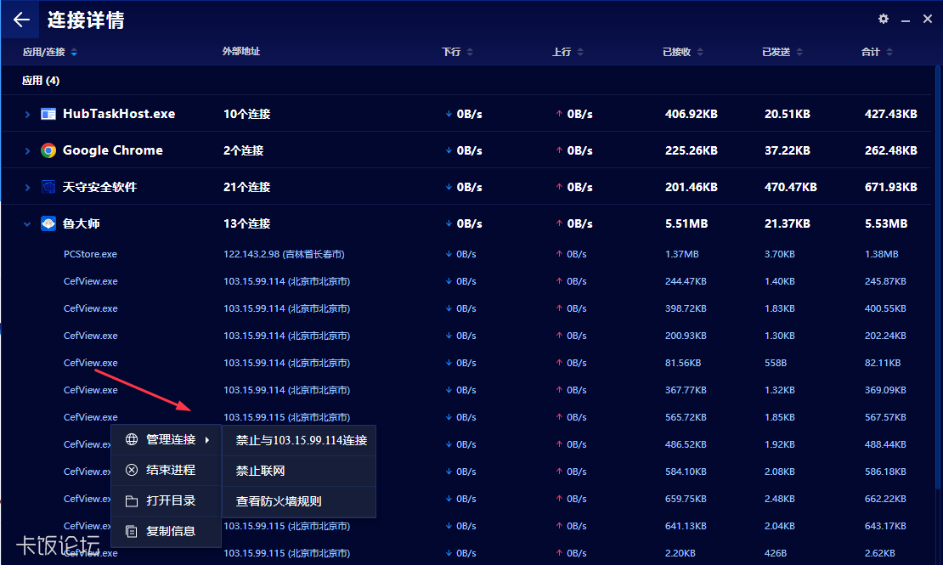This screenshot has width=943, height=565.
Task: Go back using the left arrow
Action: pos(21,20)
